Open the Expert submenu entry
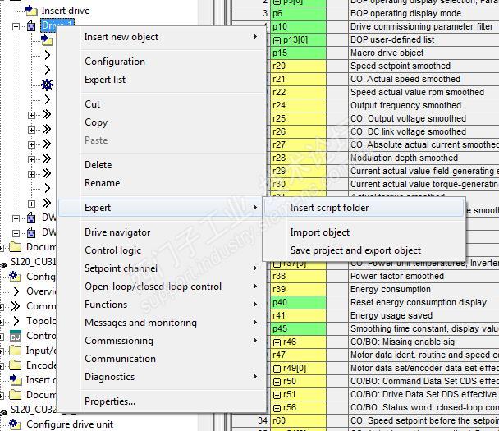 pyautogui.click(x=162, y=208)
